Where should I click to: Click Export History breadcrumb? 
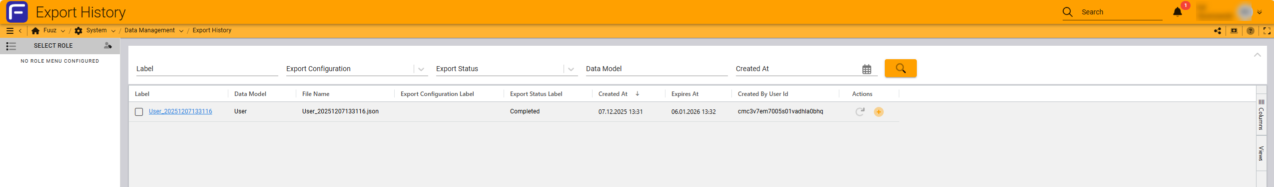click(x=212, y=30)
